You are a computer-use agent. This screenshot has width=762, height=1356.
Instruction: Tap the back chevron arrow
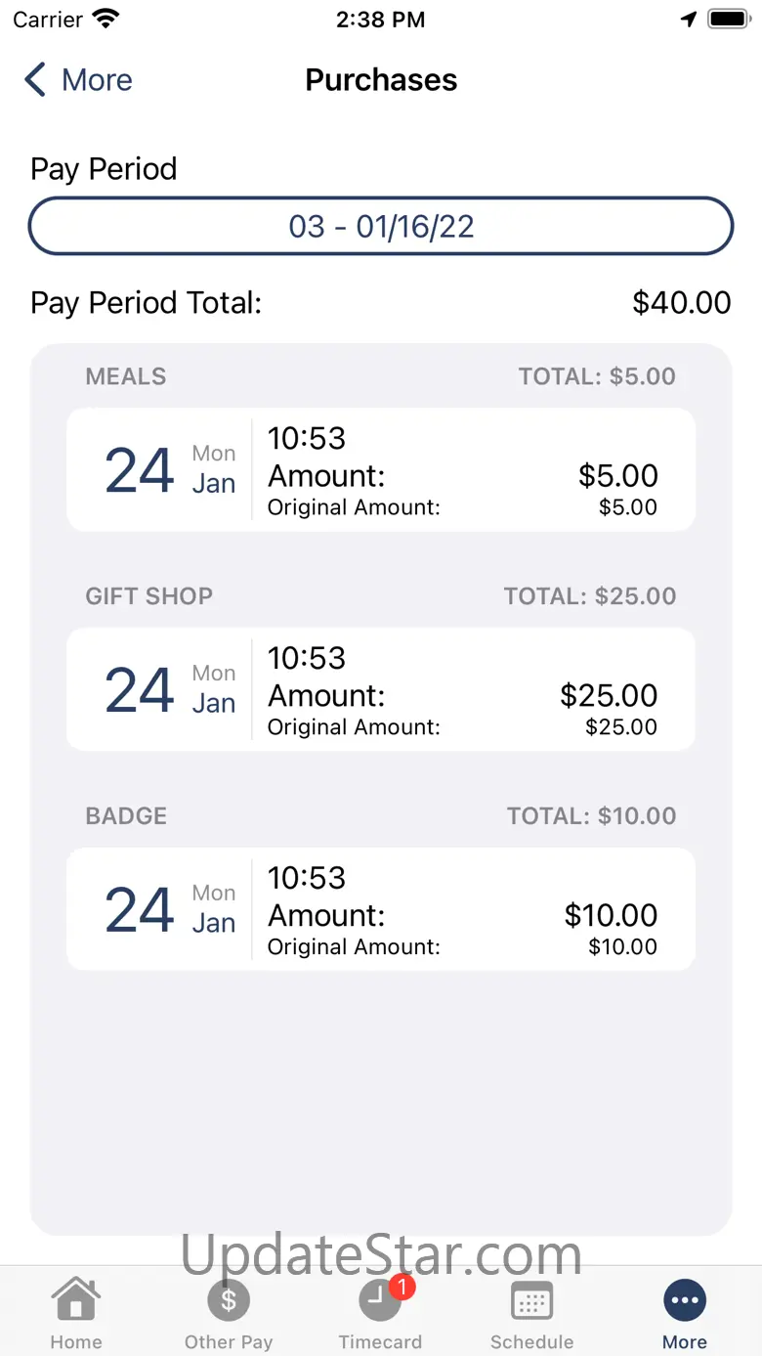(x=35, y=80)
